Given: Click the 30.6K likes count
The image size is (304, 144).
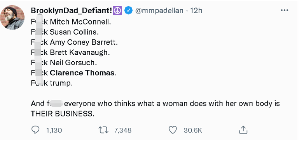Looking at the screenshot, I should 193,130.
